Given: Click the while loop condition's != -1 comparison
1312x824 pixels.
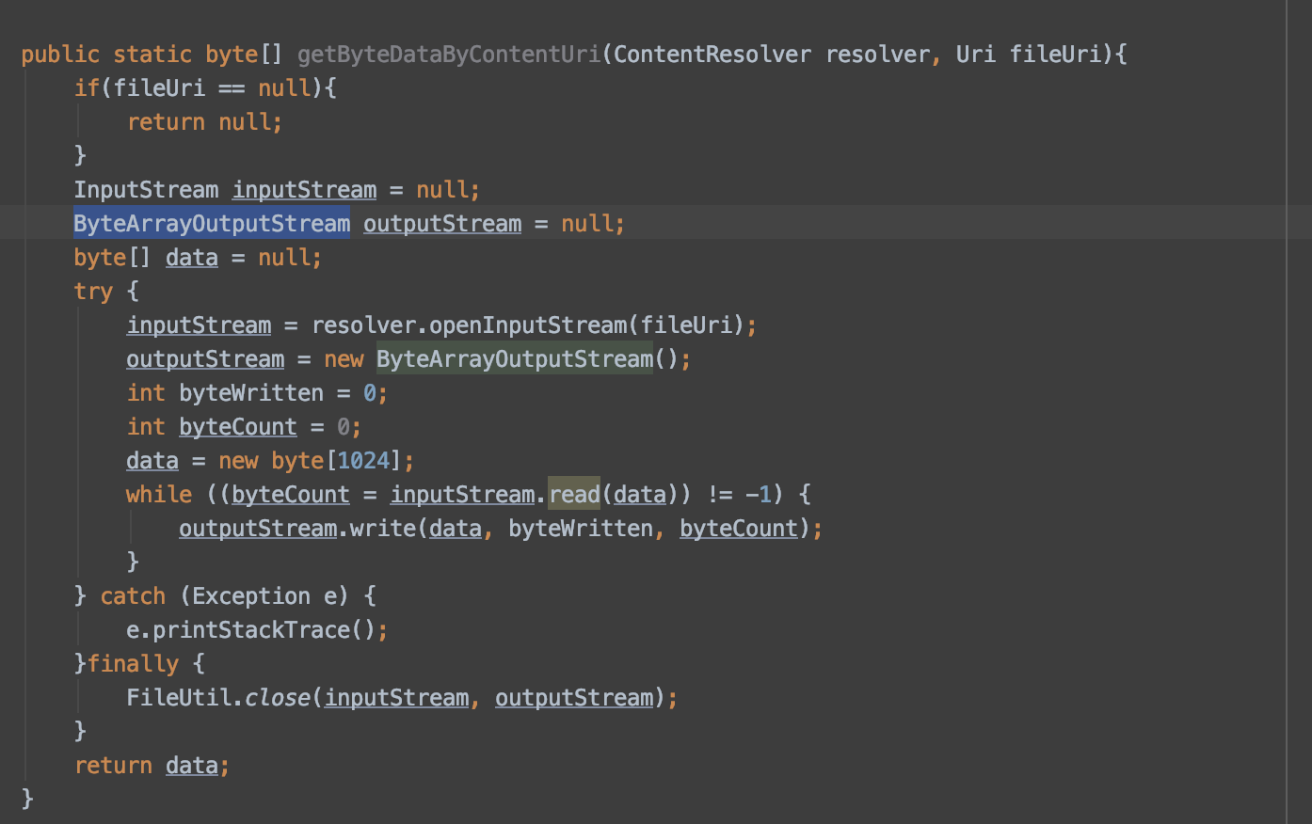Looking at the screenshot, I should tap(744, 494).
